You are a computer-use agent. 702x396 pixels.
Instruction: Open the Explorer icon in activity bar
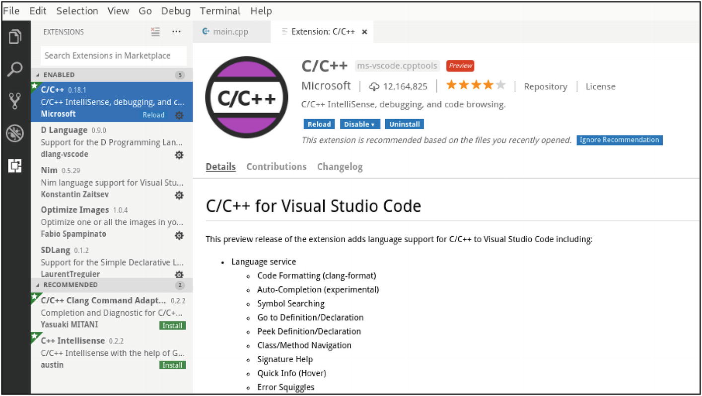pyautogui.click(x=15, y=37)
